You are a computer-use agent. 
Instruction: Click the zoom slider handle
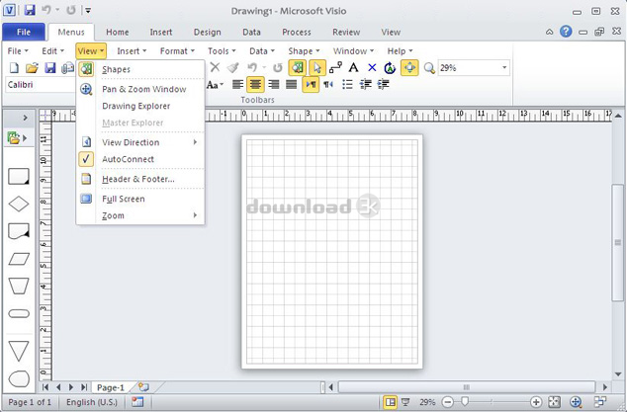464,401
